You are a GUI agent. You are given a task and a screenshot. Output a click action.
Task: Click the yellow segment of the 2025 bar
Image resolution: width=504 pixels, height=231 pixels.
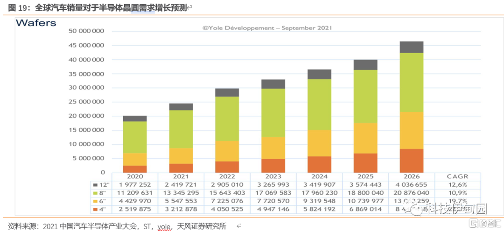365,138
